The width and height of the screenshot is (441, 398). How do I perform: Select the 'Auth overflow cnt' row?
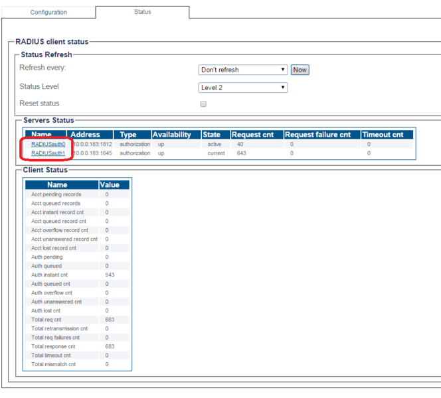point(77,293)
